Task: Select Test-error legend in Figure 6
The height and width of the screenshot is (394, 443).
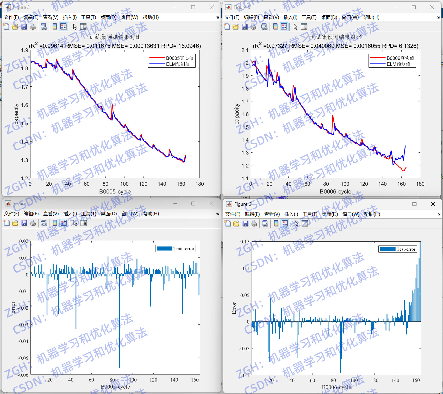Action: [x=398, y=249]
